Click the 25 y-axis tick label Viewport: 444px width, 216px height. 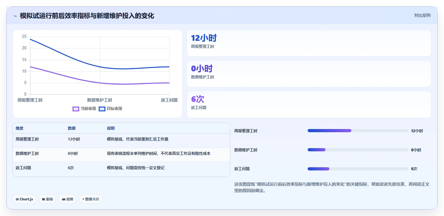24,37
